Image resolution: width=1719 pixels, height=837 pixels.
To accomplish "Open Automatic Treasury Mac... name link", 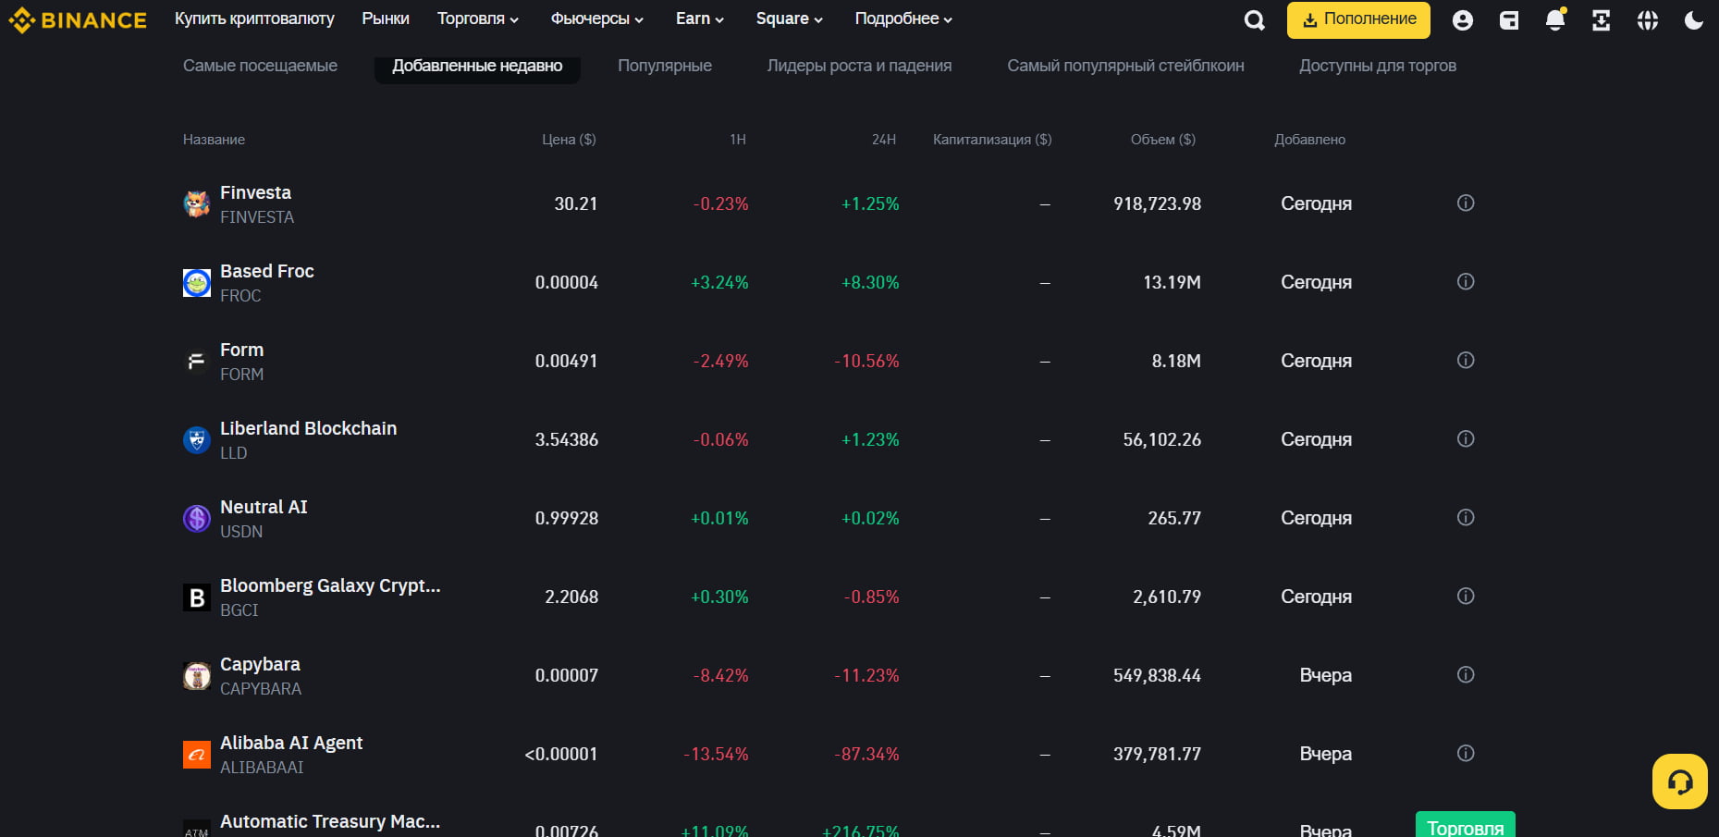I will [330, 821].
